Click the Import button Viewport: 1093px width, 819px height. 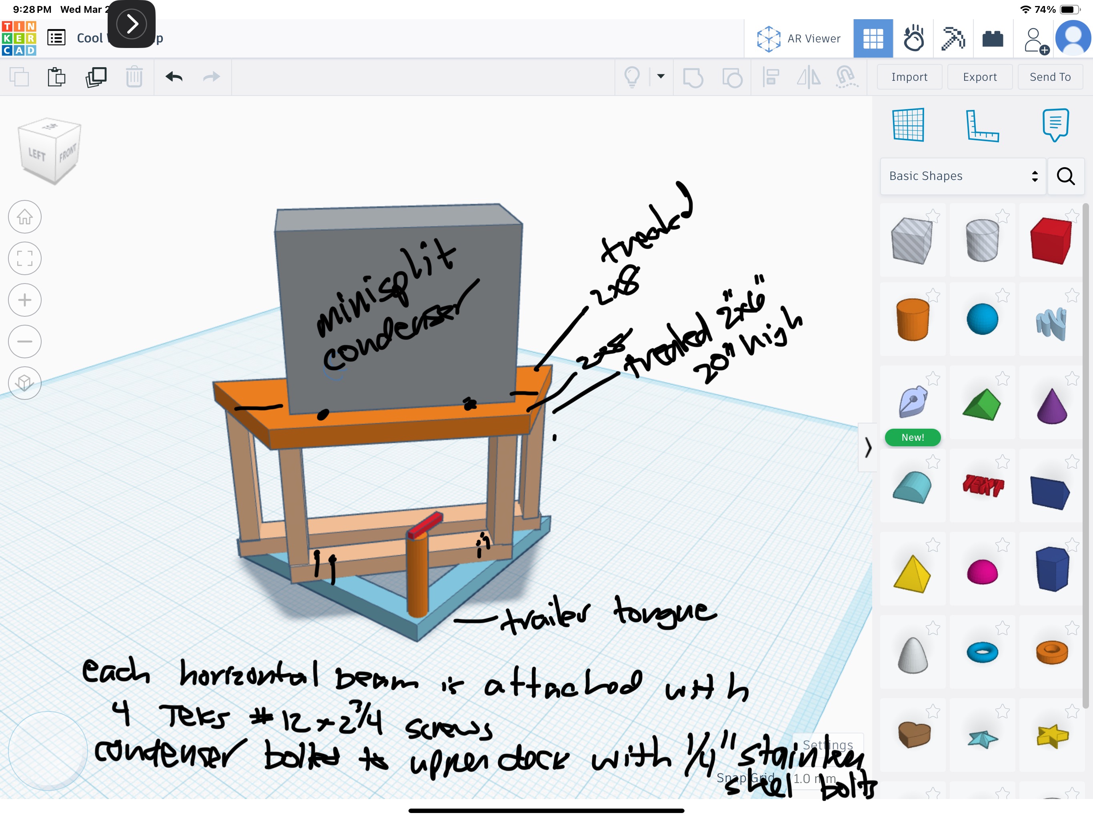coord(909,77)
